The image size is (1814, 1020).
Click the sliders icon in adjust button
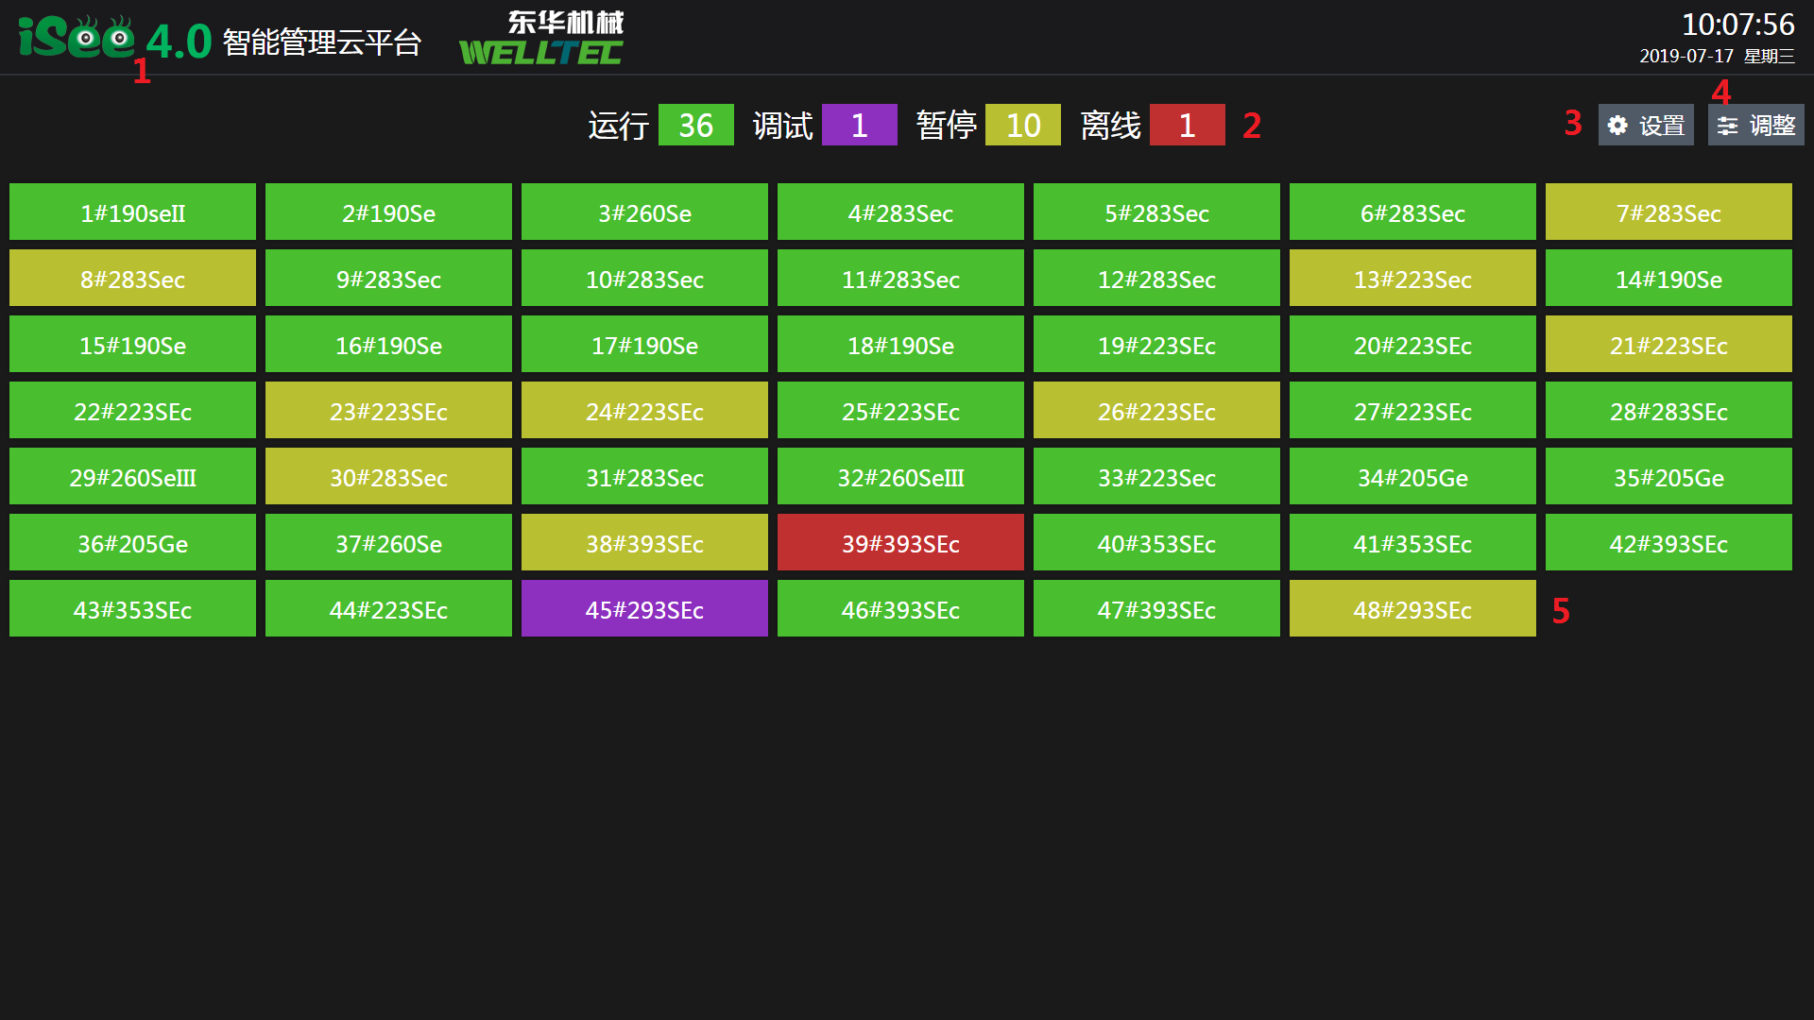click(x=1727, y=126)
